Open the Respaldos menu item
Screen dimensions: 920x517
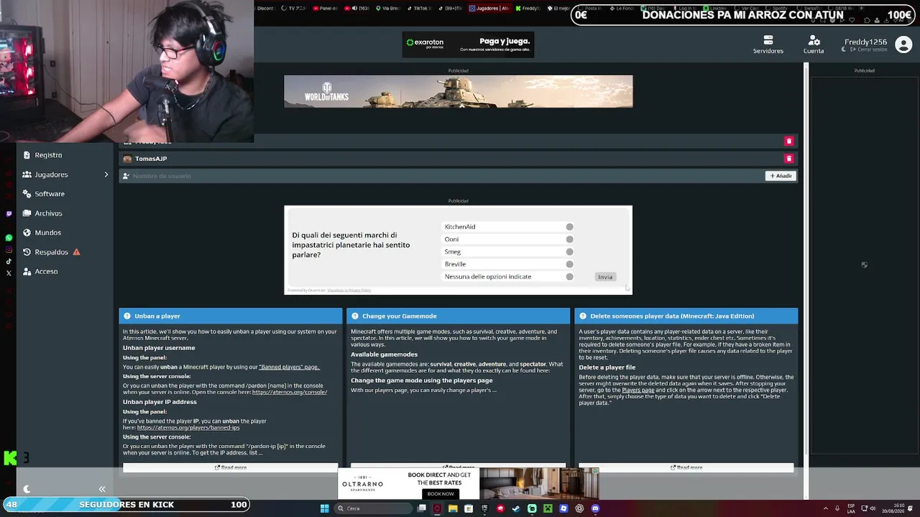[x=52, y=252]
